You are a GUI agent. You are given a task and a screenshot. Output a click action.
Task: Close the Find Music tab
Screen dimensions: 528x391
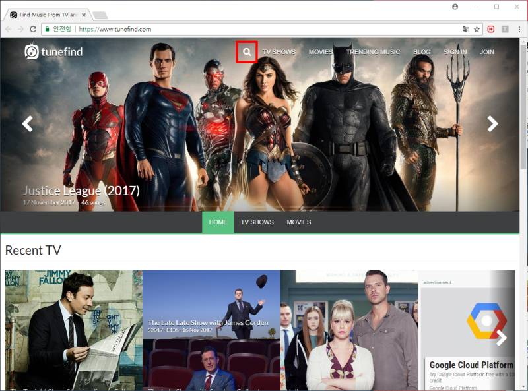(84, 15)
